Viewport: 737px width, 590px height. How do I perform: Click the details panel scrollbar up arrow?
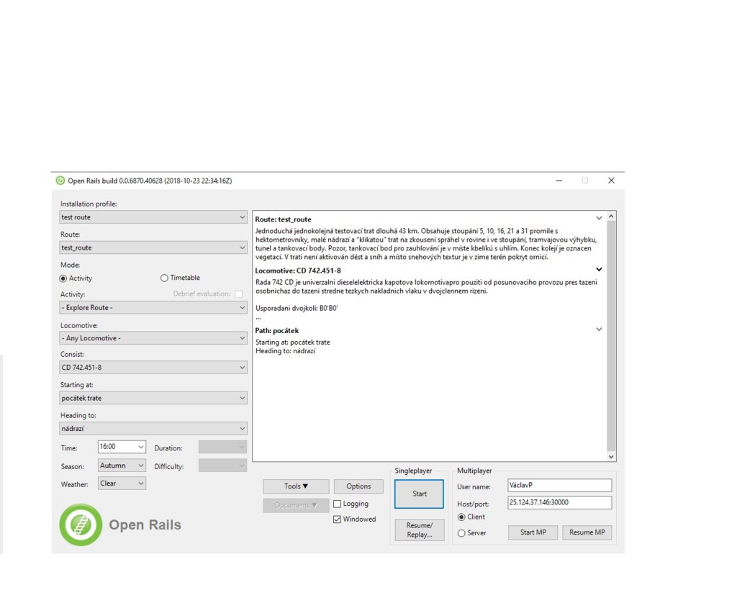(x=611, y=216)
